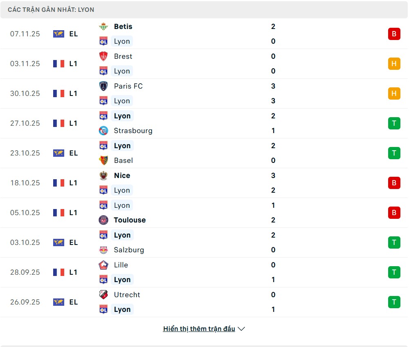Screen dimensions: 409x347
Task: Click the Lille club crest
Action: tap(103, 265)
